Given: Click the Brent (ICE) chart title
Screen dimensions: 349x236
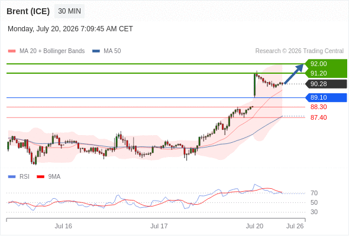Looking at the screenshot, I should point(28,11).
